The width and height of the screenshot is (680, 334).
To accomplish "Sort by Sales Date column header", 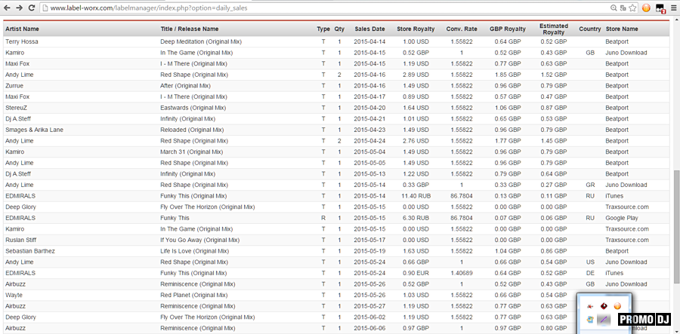I will [369, 29].
